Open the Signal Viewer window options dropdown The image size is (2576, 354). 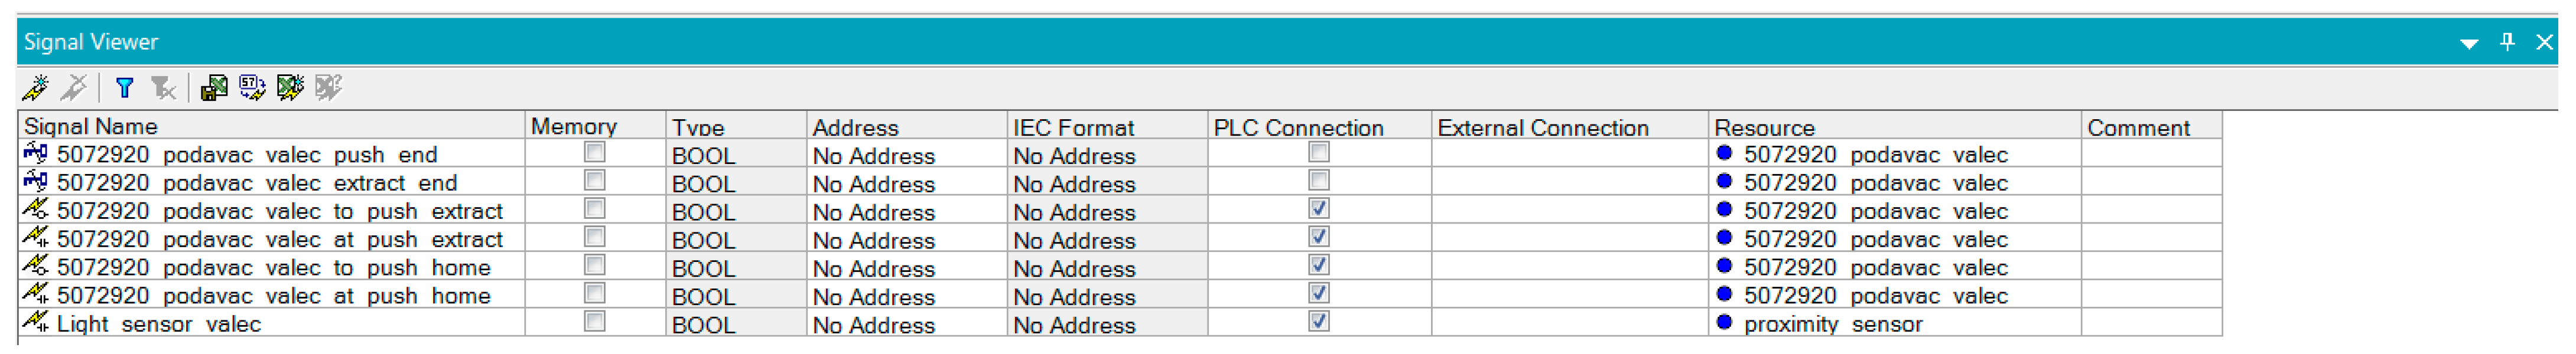click(2468, 43)
